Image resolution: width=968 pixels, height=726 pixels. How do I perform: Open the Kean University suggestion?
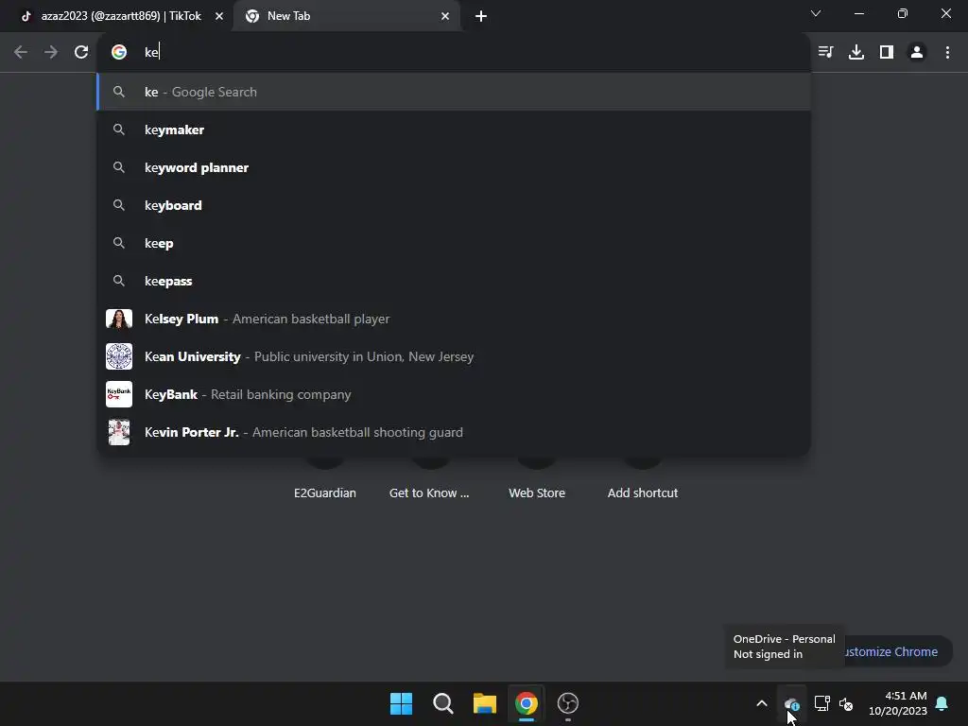(454, 356)
